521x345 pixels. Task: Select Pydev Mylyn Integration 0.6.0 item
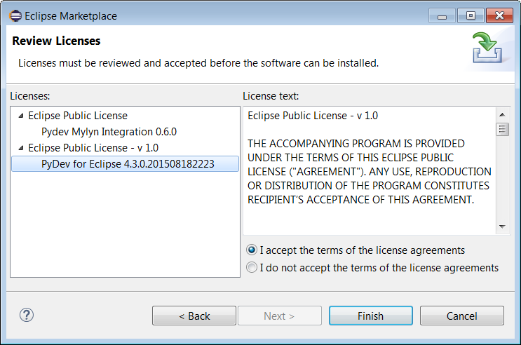(x=109, y=132)
